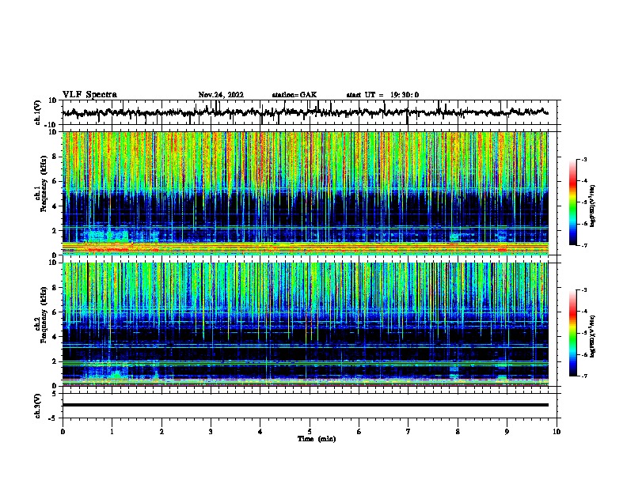The height and width of the screenshot is (484, 627).
Task: Click the "-7" label on ch.2 color bar
Action: (x=583, y=376)
